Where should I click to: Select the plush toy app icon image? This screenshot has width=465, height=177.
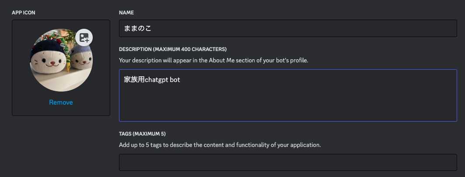click(61, 60)
